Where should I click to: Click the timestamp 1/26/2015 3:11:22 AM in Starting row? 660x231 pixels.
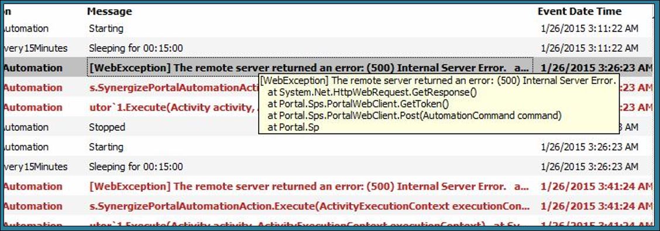tap(590, 29)
